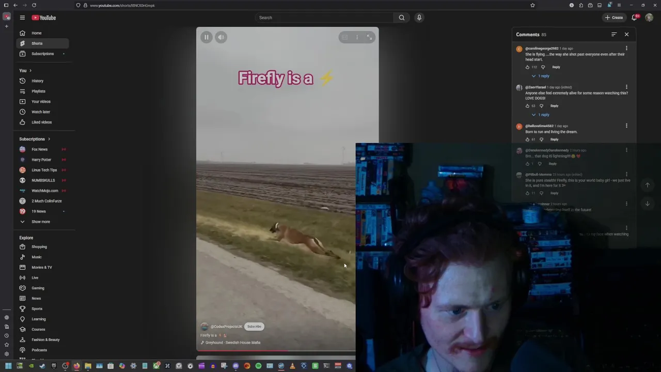Click the Create button
This screenshot has width=661, height=372.
click(x=614, y=18)
